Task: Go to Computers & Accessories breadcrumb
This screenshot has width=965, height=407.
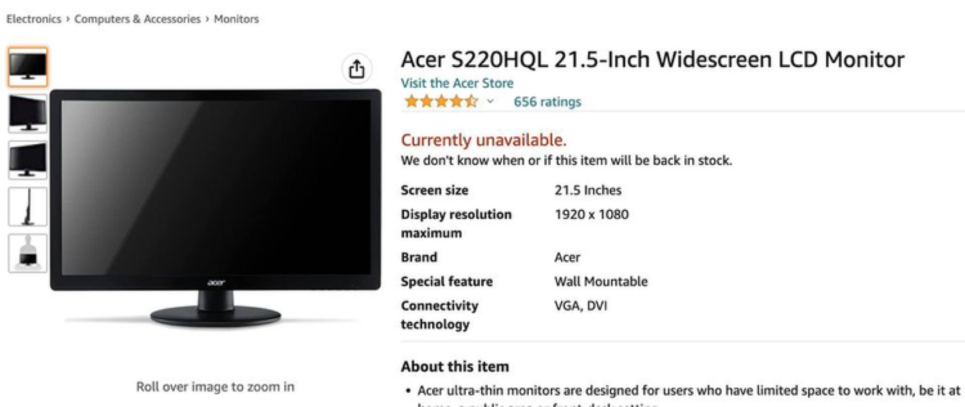Action: click(137, 19)
